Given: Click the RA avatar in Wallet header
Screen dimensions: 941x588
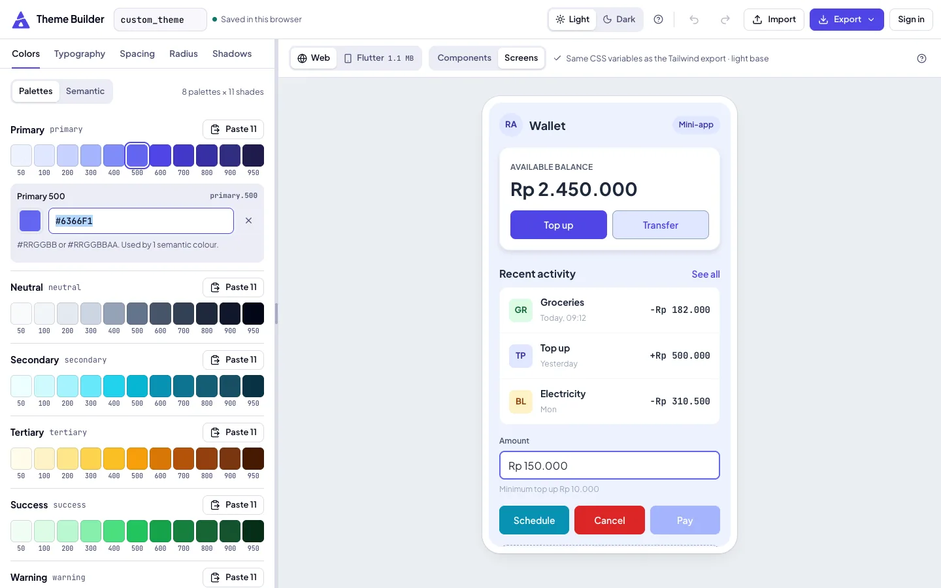Looking at the screenshot, I should click(x=511, y=125).
